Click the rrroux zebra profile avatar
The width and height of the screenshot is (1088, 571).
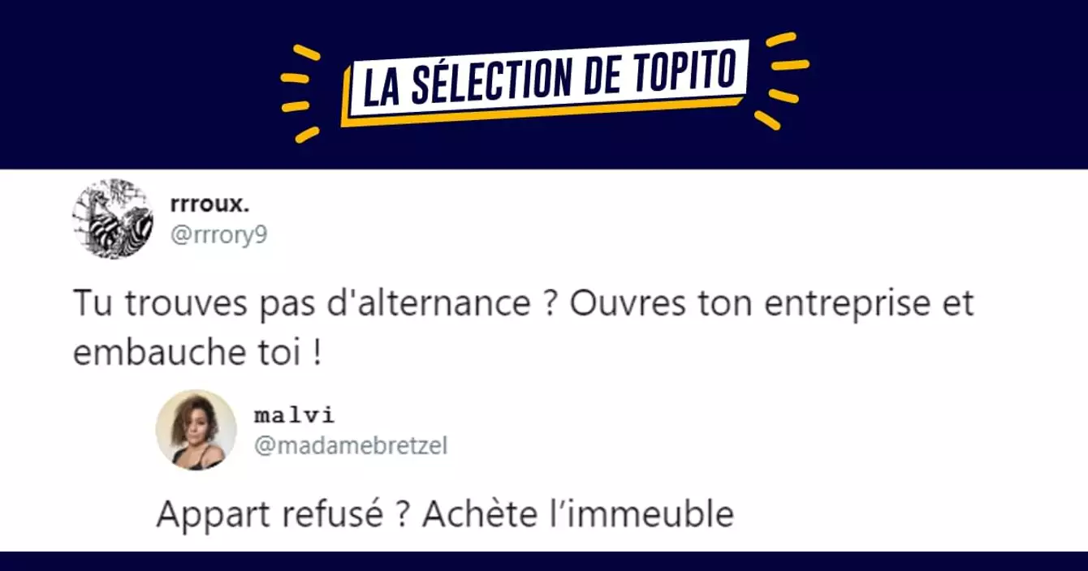click(113, 220)
